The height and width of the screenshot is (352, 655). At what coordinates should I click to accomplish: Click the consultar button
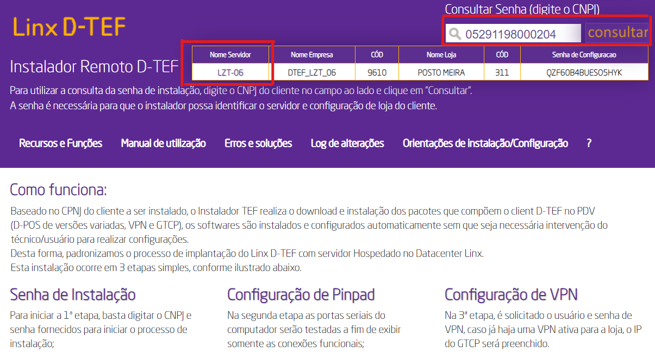[x=617, y=33]
